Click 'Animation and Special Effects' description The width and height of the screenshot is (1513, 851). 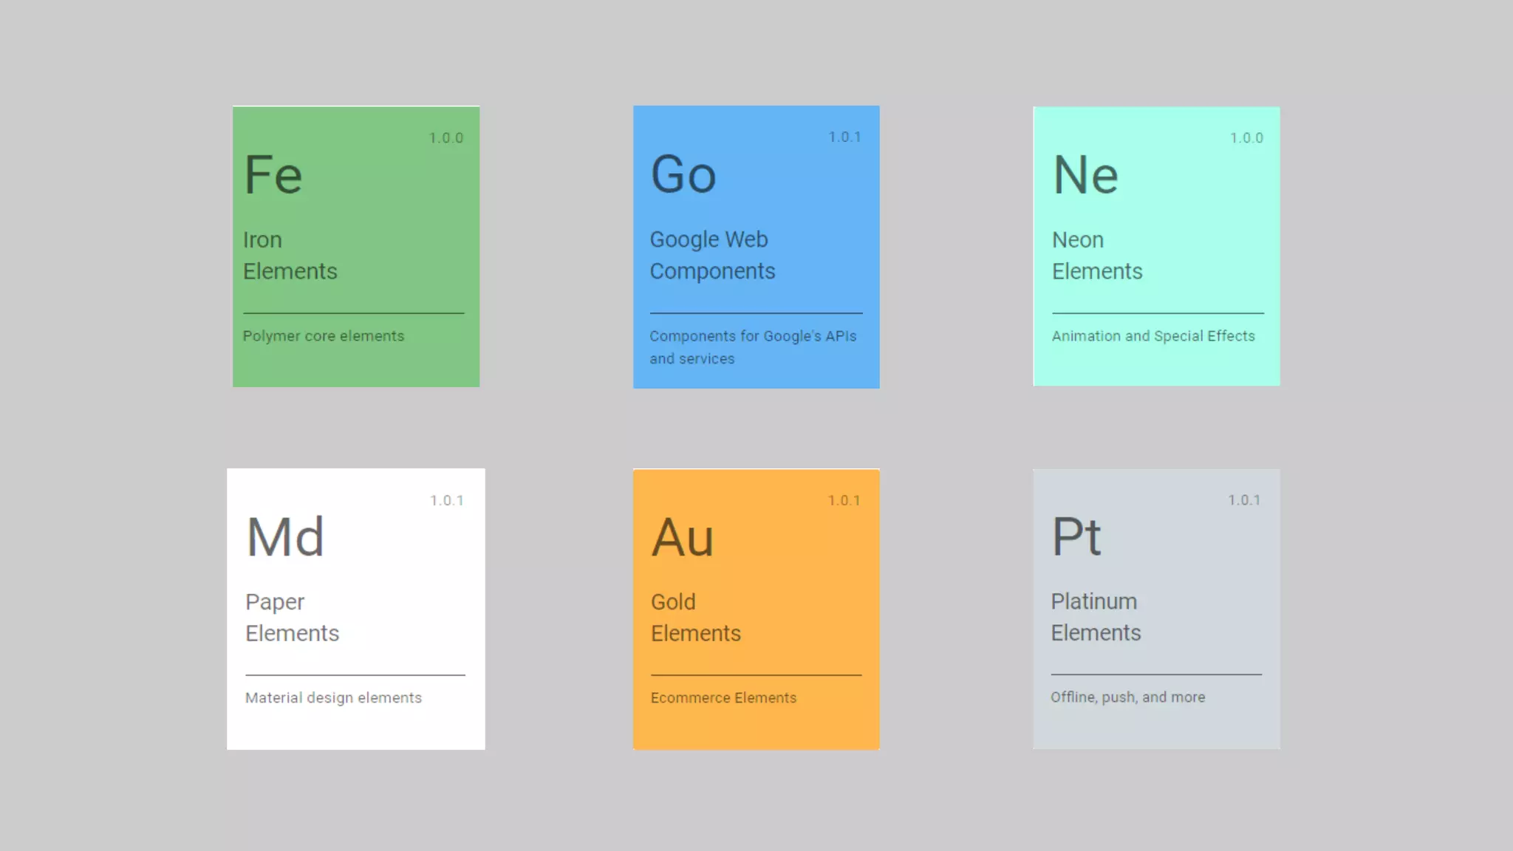click(x=1153, y=336)
